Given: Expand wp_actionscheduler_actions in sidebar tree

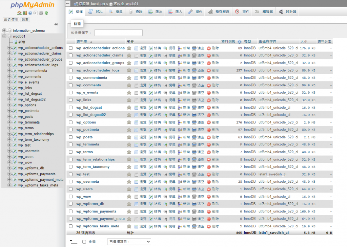Looking at the screenshot, I should coord(9,48).
